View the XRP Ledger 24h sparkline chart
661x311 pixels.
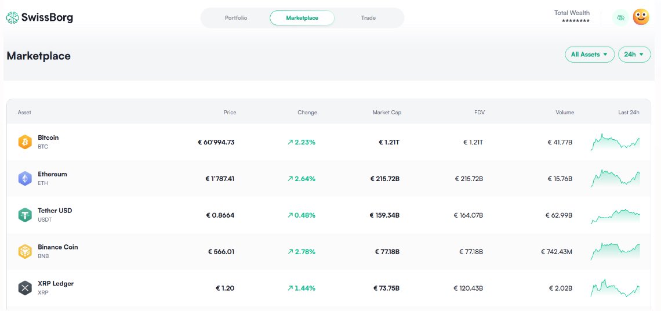(615, 288)
